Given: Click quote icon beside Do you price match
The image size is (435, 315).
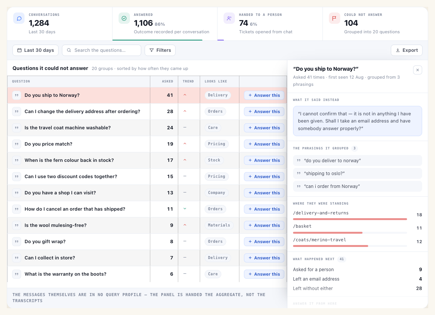Looking at the screenshot, I should click(17, 144).
